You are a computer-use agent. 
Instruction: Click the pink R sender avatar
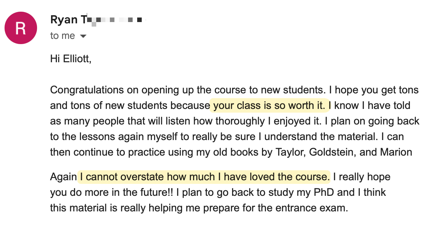coord(20,28)
